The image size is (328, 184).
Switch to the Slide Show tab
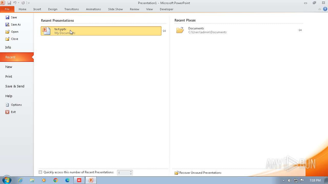[116, 9]
